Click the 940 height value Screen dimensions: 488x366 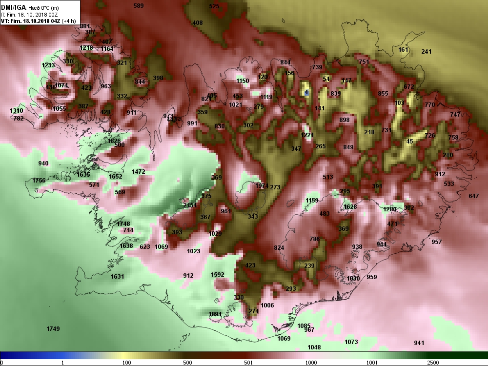tap(43, 163)
